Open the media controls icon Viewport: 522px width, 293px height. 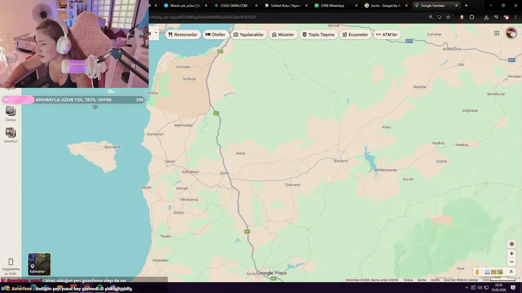coord(496,17)
